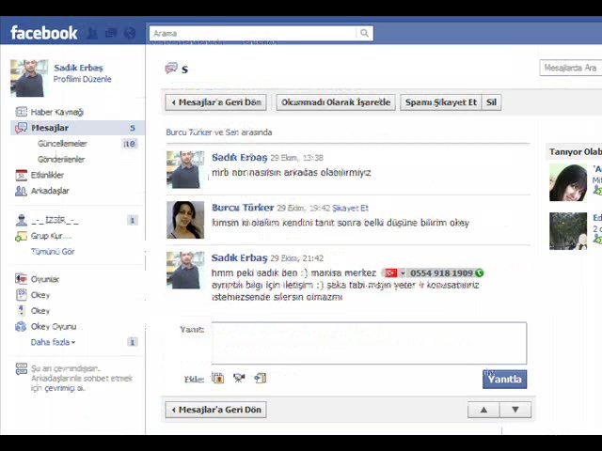The image size is (602, 451).
Task: Click the Oyunlar games icon
Action: coord(21,279)
